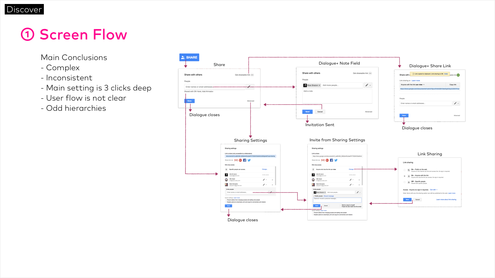Open Advanced link in the Share dialog
The image size is (495, 278).
[x=251, y=101]
